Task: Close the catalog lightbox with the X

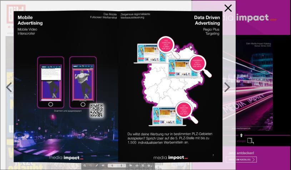Action: pos(228,8)
